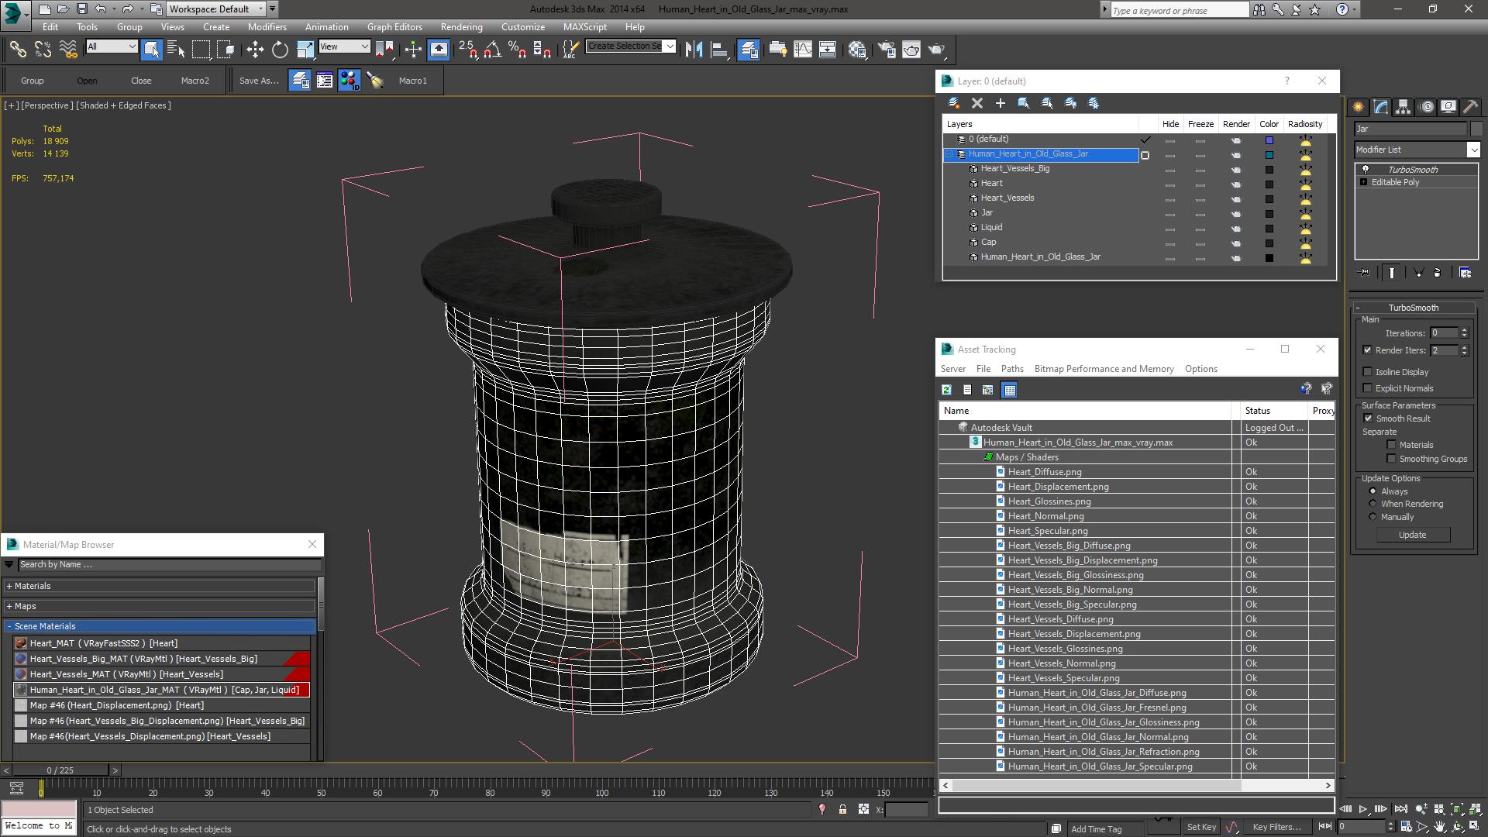Open the Hierarchy command panel tab
1488x837 pixels.
1404,107
